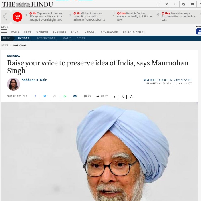Select the largest font size A
The image size is (201, 201).
131,97
